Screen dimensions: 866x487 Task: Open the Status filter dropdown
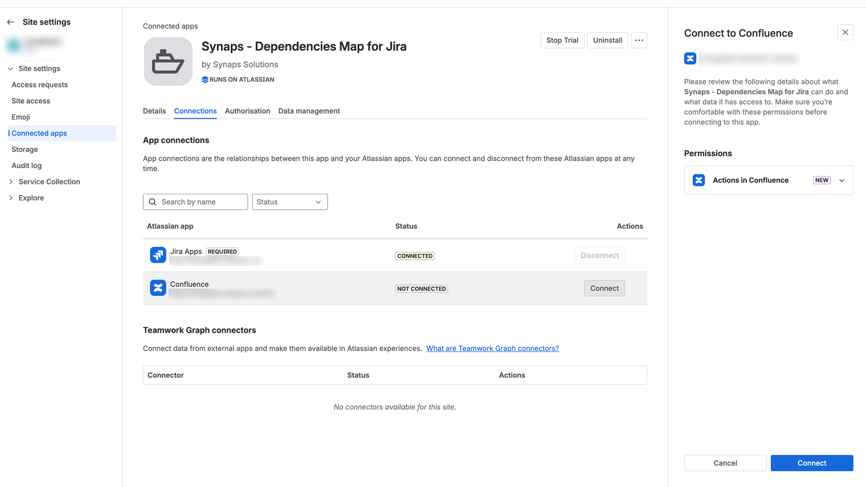[x=290, y=202]
